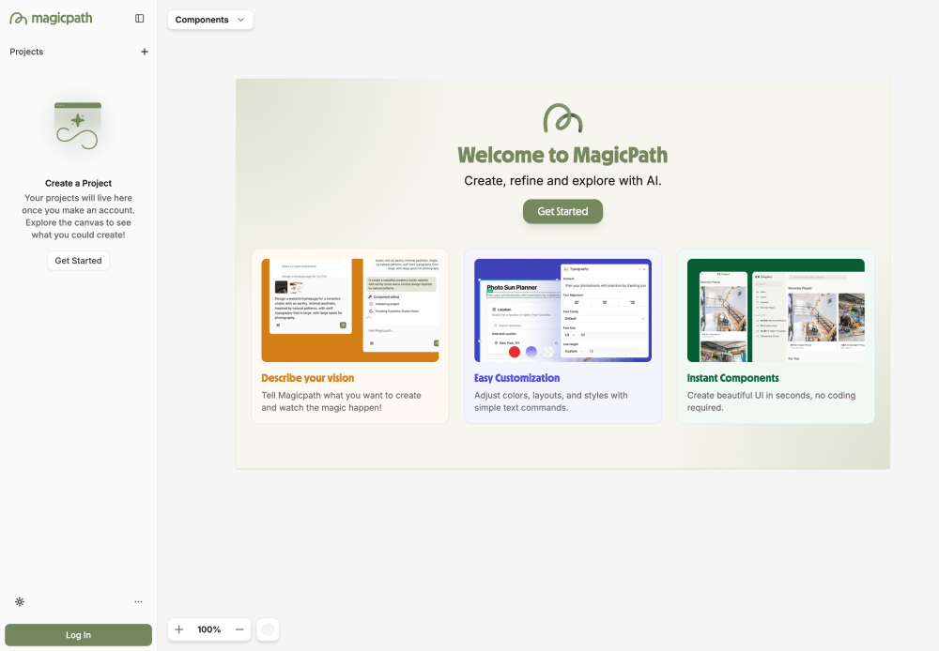Viewport: 939px width, 651px height.
Task: Click the "Describe your vision" card title
Action: point(308,378)
